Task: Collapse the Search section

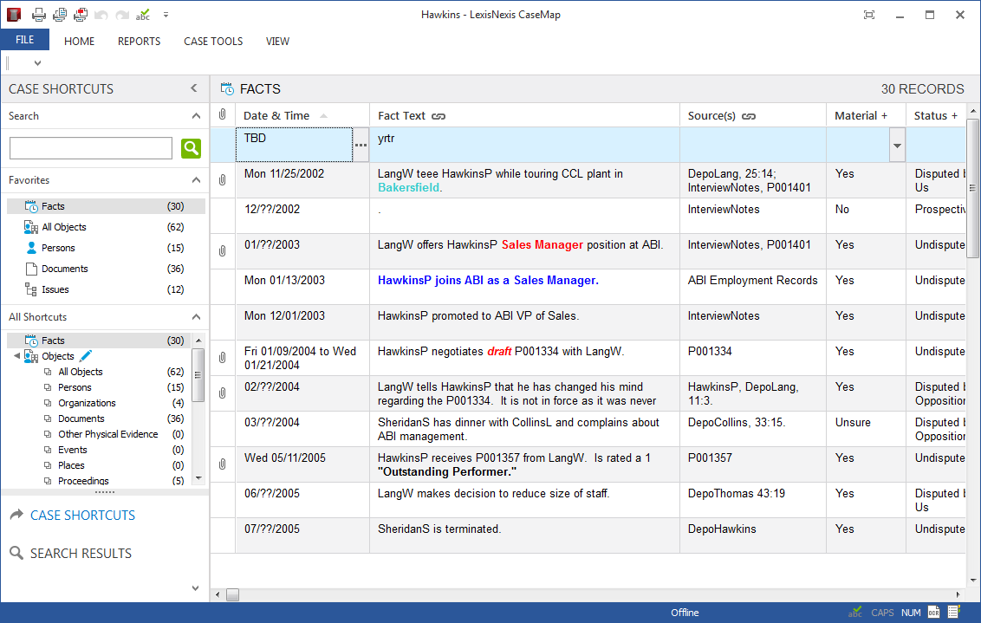Action: click(x=196, y=116)
